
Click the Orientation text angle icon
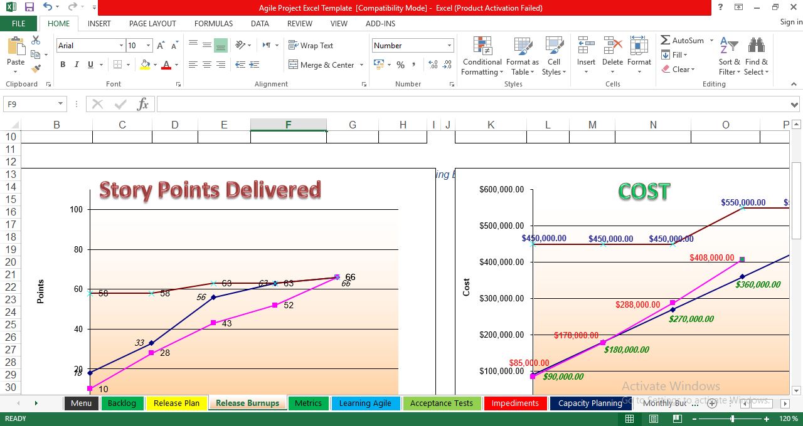[240, 45]
